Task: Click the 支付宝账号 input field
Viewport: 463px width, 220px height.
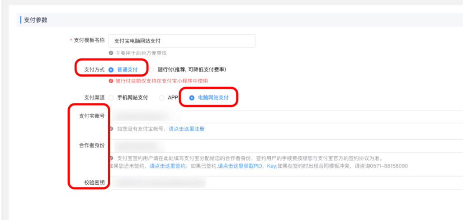Action: click(286, 116)
